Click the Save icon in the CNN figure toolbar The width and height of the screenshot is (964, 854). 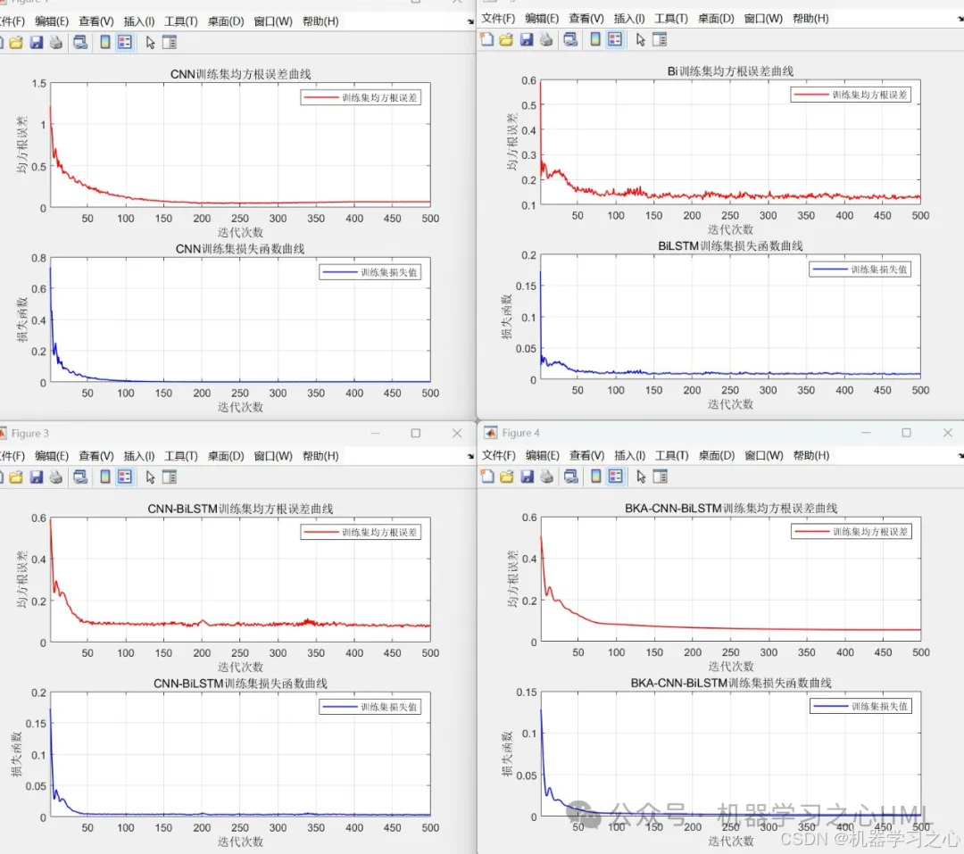(37, 42)
